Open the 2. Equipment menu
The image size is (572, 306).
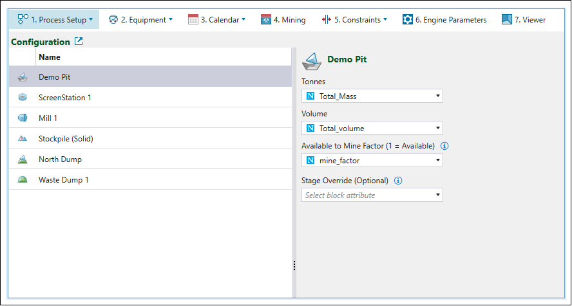pyautogui.click(x=140, y=19)
